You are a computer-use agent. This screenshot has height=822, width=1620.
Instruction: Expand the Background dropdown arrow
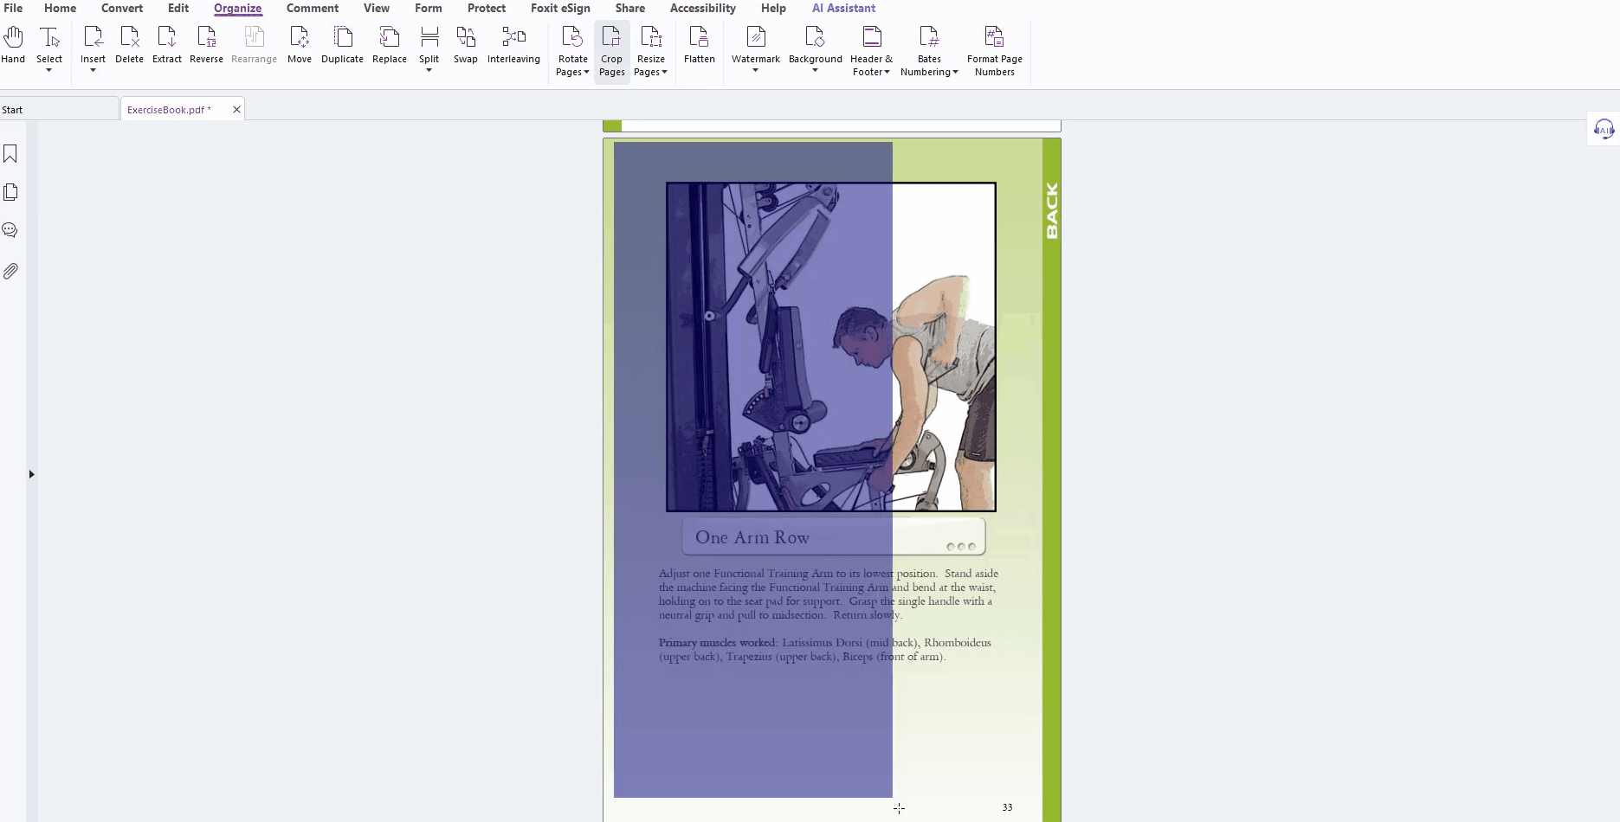coord(815,70)
